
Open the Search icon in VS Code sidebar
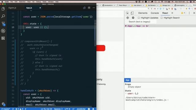point(3,16)
